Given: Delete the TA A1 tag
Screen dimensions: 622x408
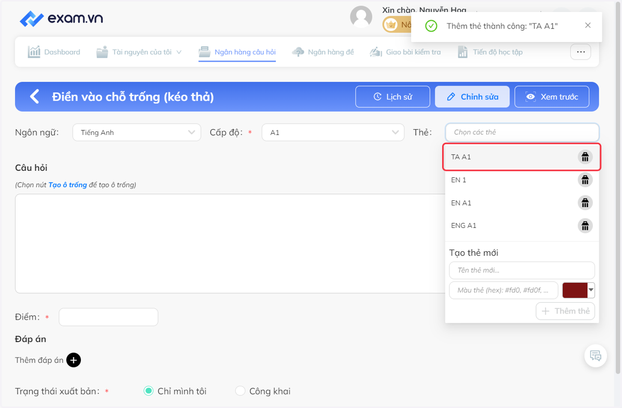Looking at the screenshot, I should pyautogui.click(x=585, y=157).
